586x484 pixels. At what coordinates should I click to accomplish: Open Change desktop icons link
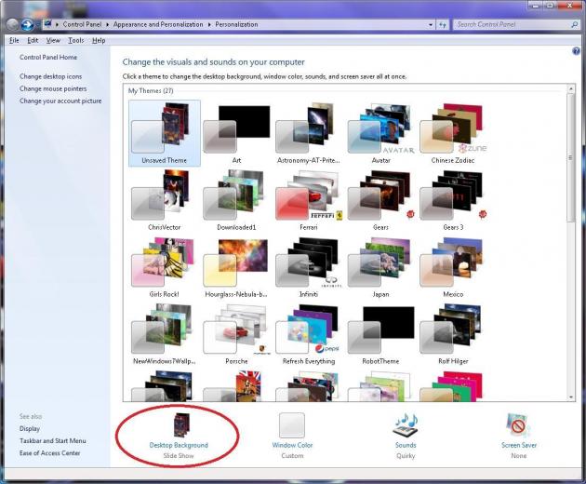[50, 76]
